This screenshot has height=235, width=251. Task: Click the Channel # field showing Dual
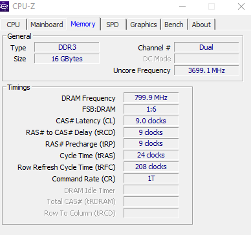click(206, 47)
